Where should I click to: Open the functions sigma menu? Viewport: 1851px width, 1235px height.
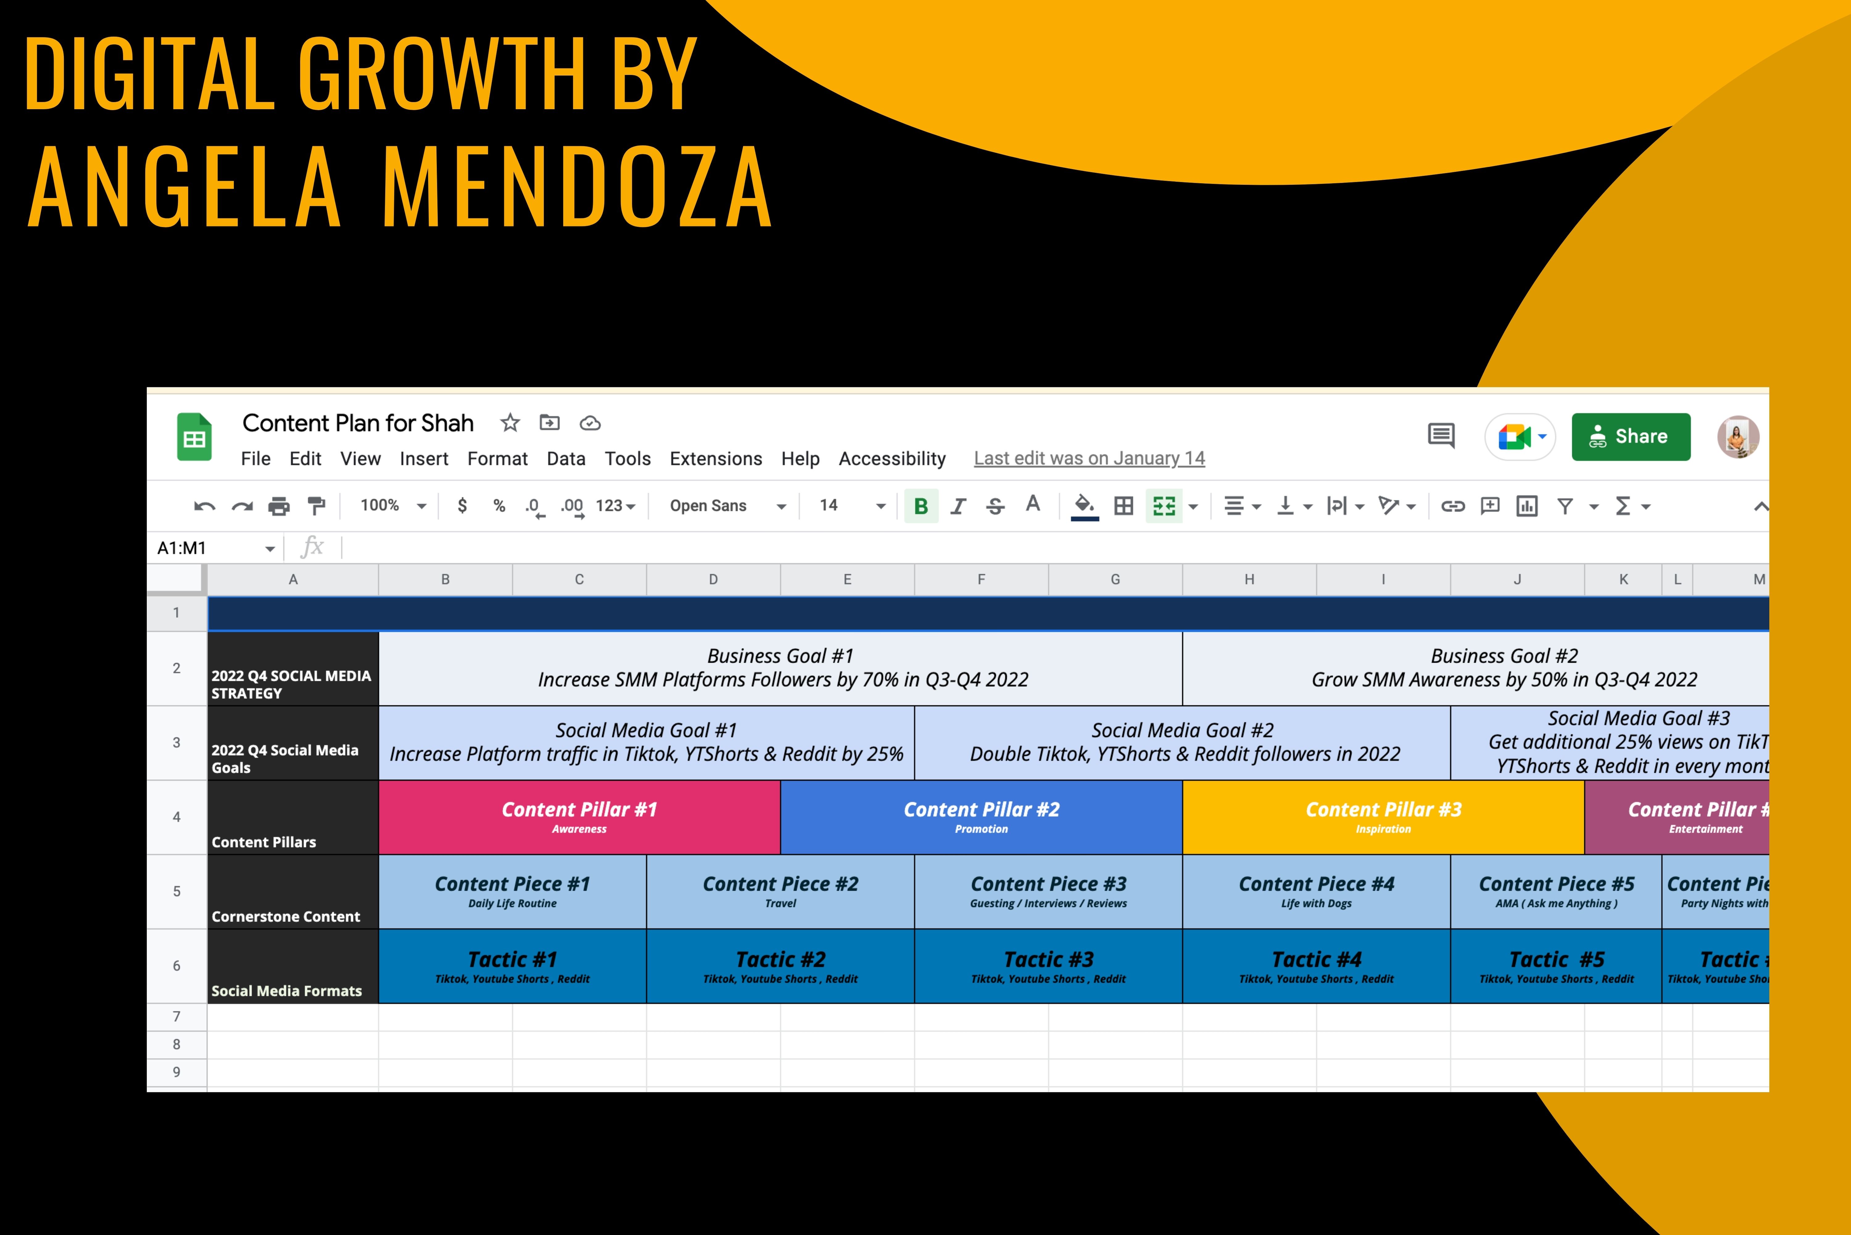point(1632,506)
